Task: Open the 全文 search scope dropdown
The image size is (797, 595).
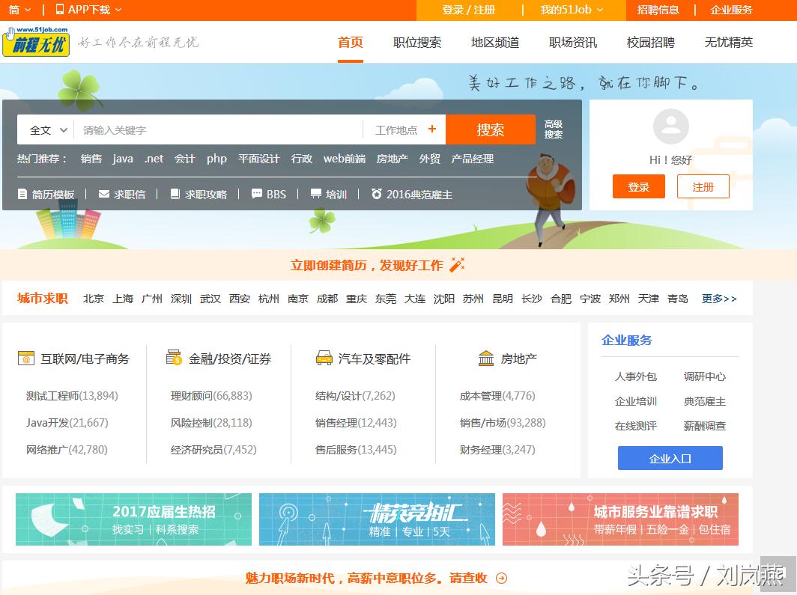Action: pyautogui.click(x=45, y=129)
